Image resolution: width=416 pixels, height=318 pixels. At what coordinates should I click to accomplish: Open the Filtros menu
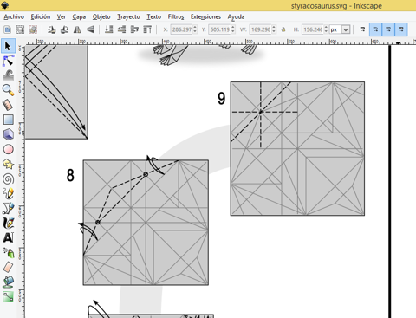[176, 16]
